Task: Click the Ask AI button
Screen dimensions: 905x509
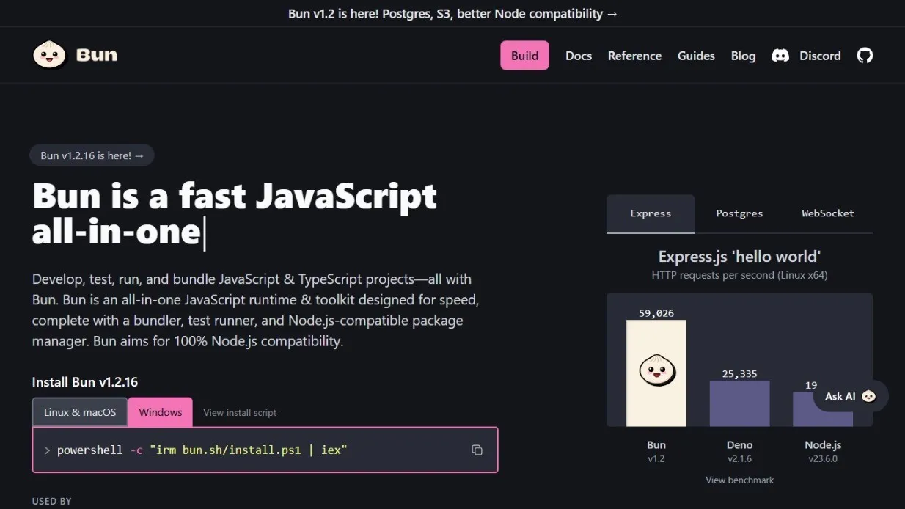Action: point(851,396)
